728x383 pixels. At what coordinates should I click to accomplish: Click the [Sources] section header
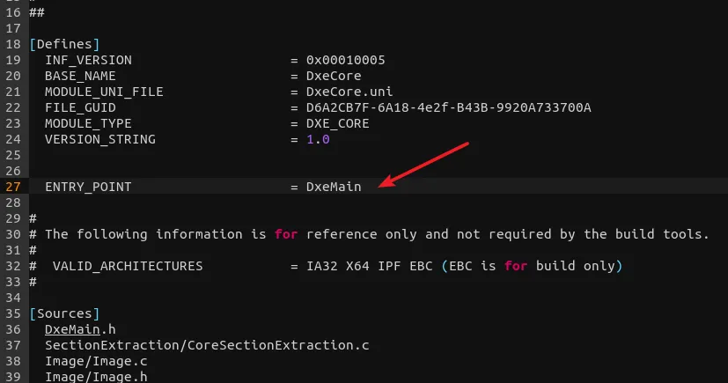(x=64, y=313)
